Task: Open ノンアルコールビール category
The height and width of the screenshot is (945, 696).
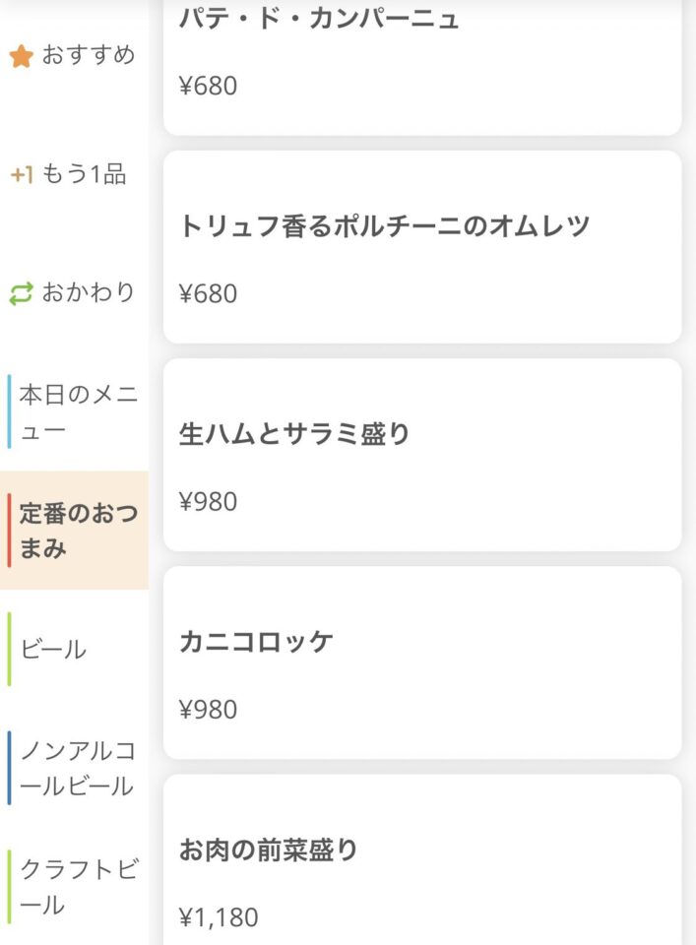Action: click(74, 768)
